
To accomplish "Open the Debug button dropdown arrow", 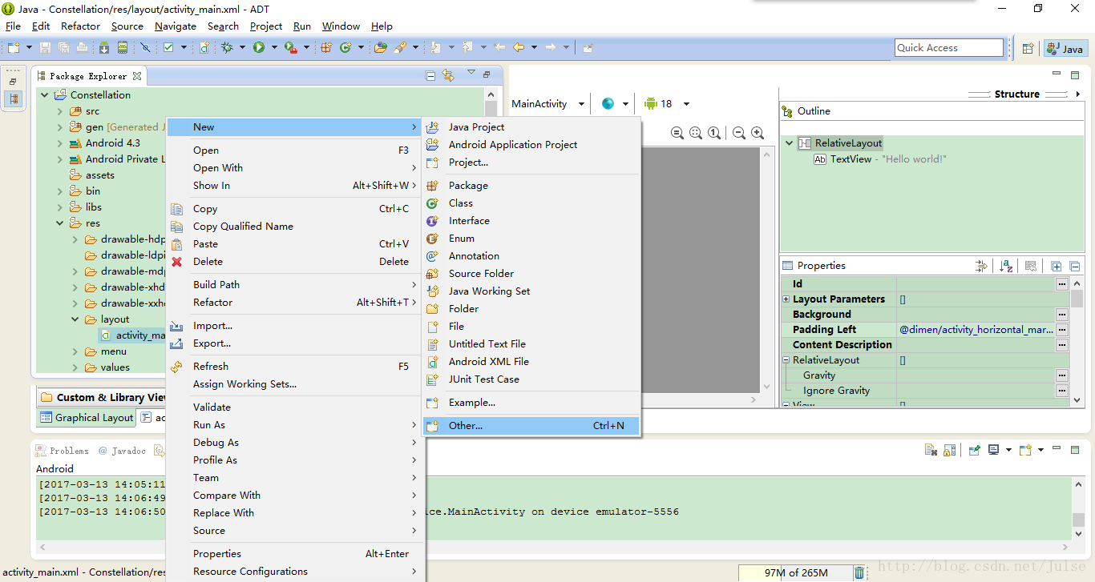I will [x=242, y=48].
